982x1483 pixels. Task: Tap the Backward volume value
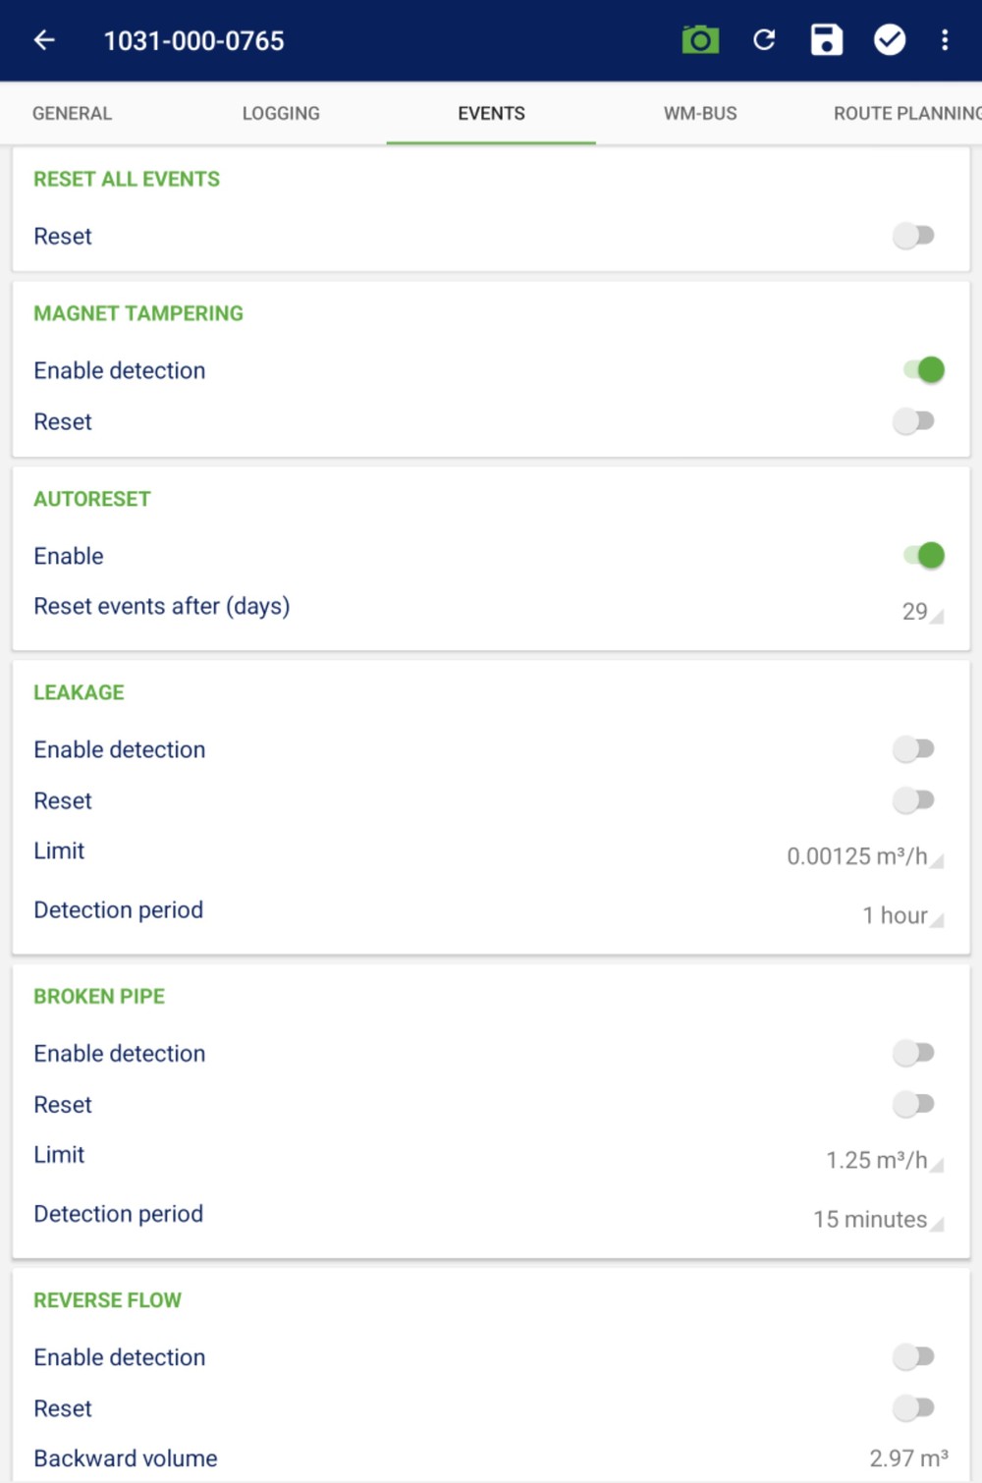[907, 1458]
